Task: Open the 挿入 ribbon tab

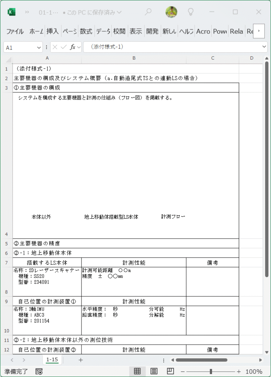Action: point(52,31)
